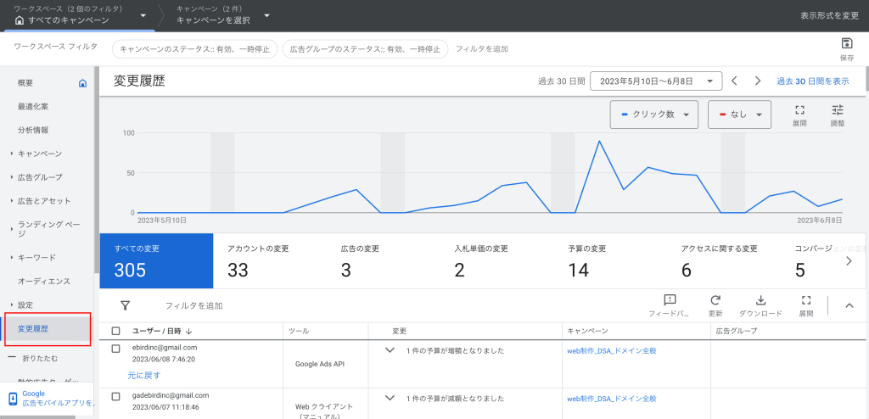Select the 広告の変更 3 tab
This screenshot has width=869, height=419.
pyautogui.click(x=384, y=261)
